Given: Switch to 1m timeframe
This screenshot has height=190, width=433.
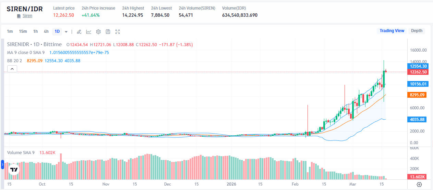Looking at the screenshot, I should 10,31.
